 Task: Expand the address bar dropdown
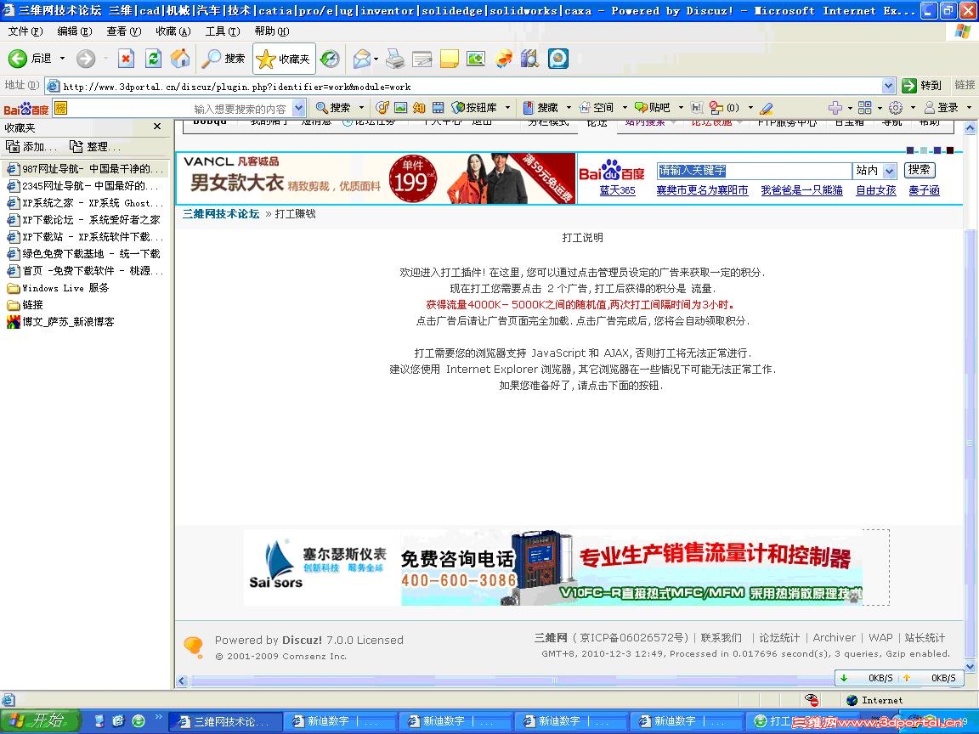pos(888,86)
